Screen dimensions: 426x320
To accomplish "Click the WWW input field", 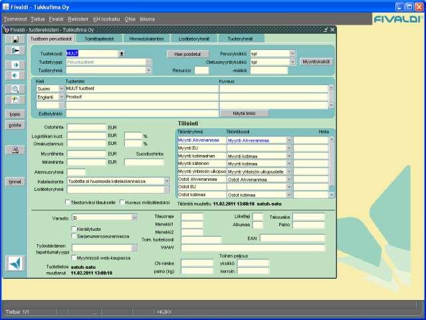I will click(253, 247).
